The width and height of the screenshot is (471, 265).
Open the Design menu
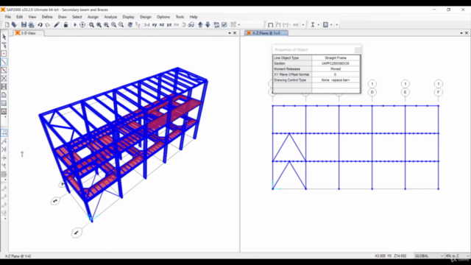click(x=146, y=17)
